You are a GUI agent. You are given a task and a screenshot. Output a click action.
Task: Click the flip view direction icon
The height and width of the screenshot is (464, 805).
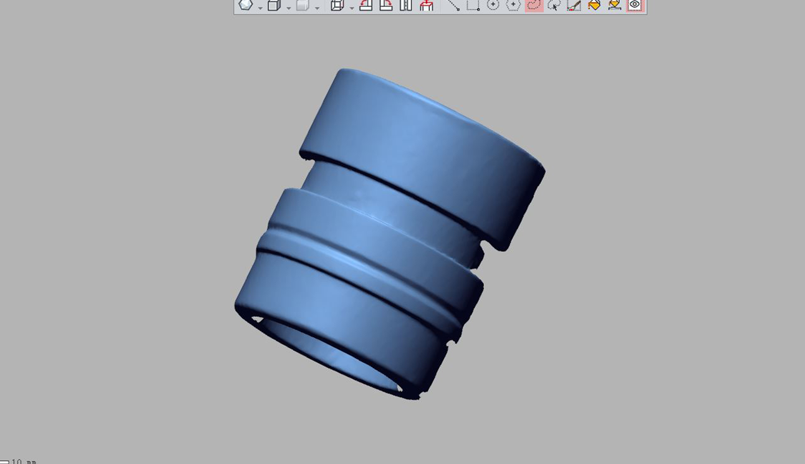(406, 5)
